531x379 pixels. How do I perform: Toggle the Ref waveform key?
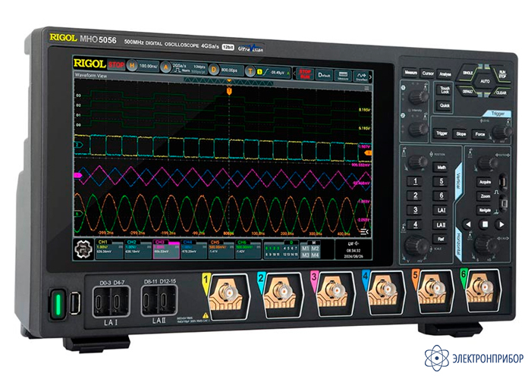[x=441, y=240]
